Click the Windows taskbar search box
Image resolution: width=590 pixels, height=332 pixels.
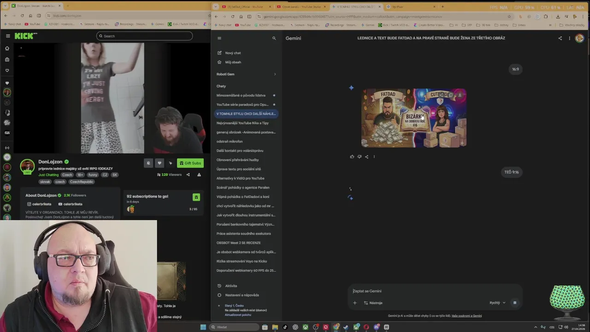click(234, 327)
